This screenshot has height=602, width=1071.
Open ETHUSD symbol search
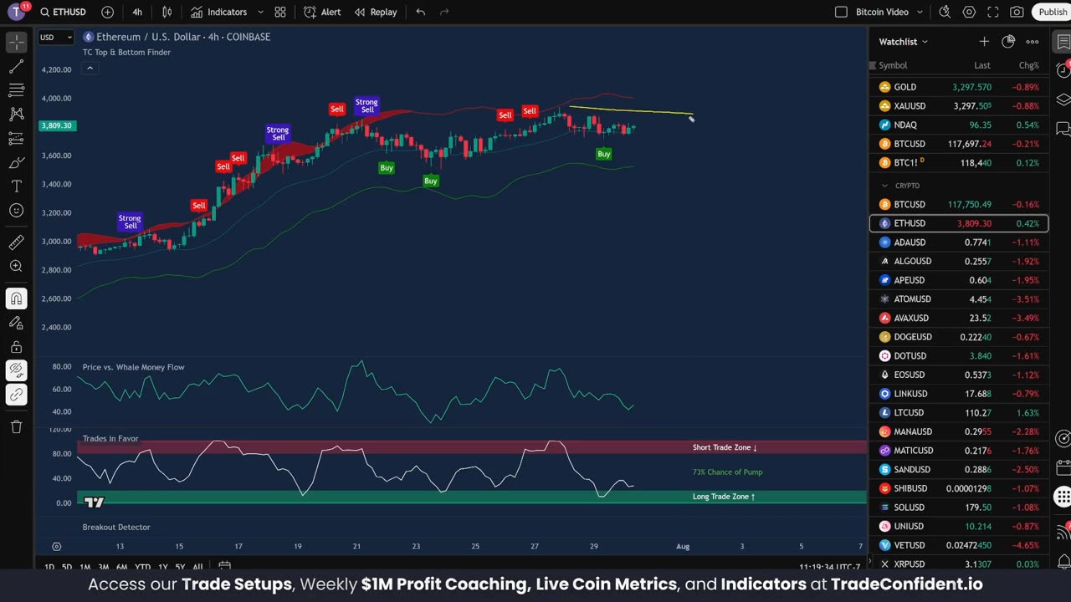point(64,13)
